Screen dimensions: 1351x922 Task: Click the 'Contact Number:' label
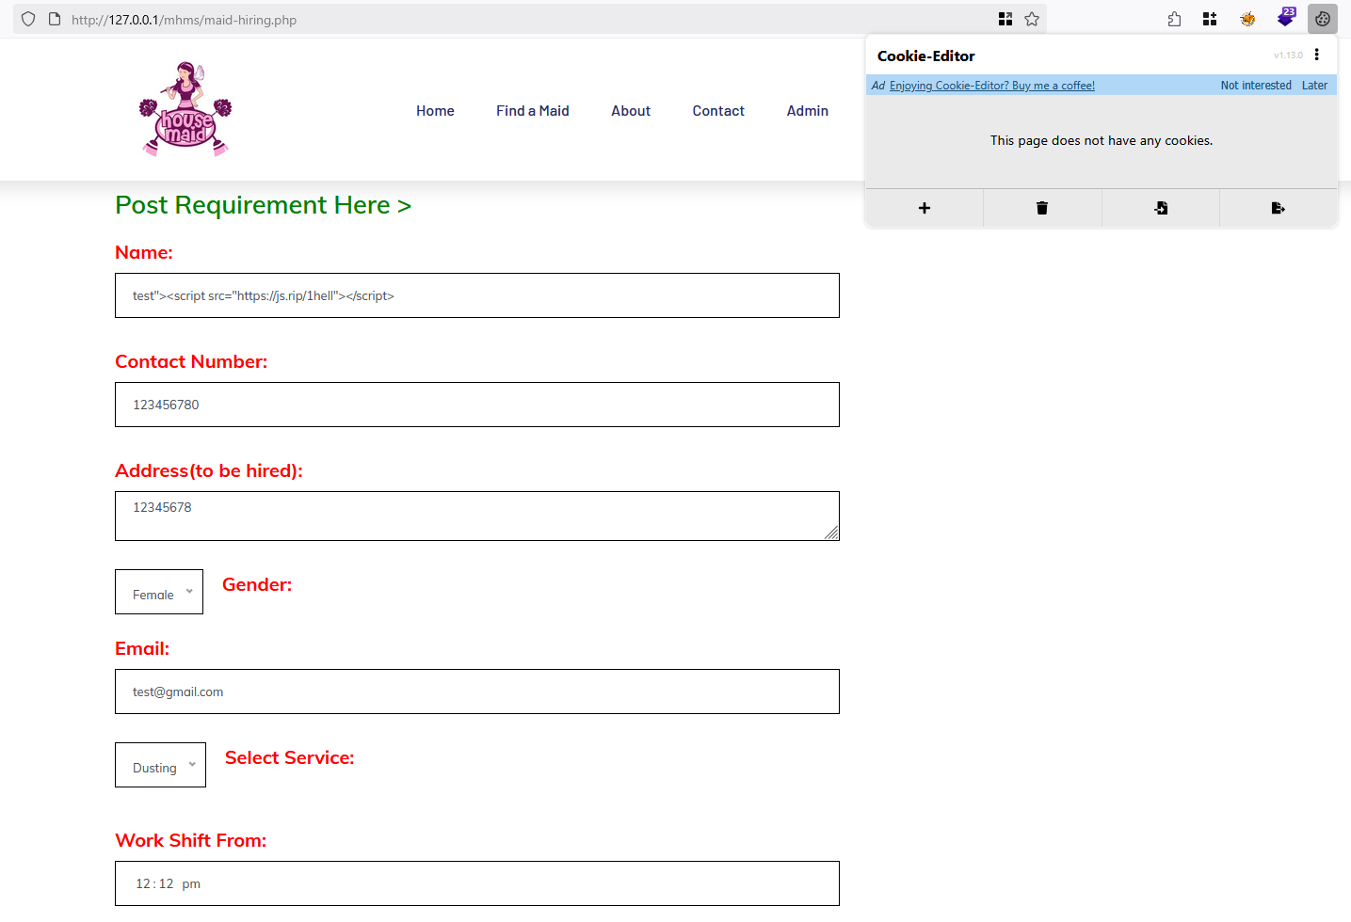point(191,361)
